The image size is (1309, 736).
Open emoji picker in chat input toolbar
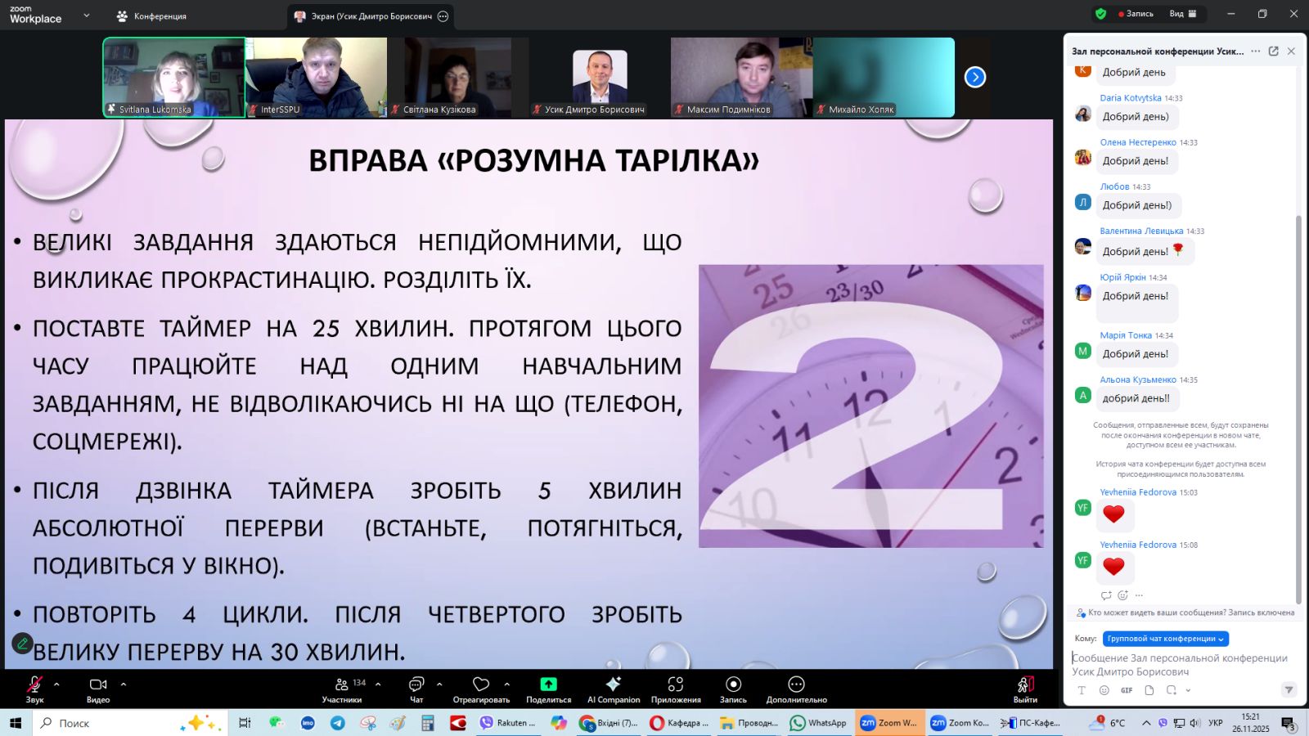(x=1104, y=690)
